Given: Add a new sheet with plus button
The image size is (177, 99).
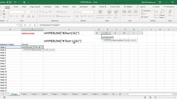Looking at the screenshot, I should [120, 94].
